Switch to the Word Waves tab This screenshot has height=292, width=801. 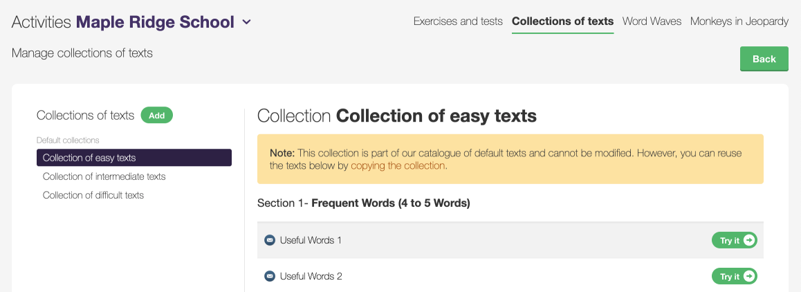tap(652, 21)
